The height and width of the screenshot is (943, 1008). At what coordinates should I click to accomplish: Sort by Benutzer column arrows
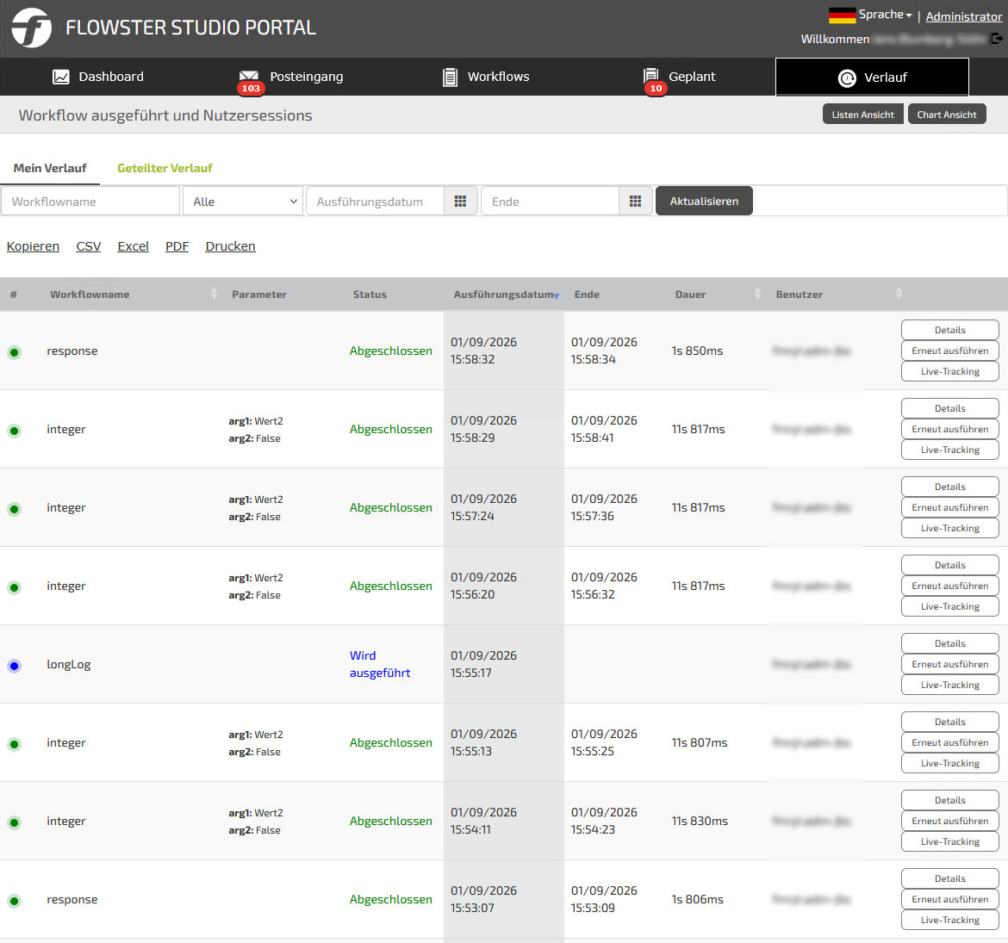tap(899, 294)
